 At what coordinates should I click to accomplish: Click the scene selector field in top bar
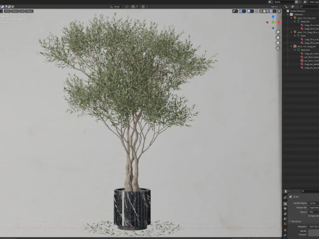point(283,2)
